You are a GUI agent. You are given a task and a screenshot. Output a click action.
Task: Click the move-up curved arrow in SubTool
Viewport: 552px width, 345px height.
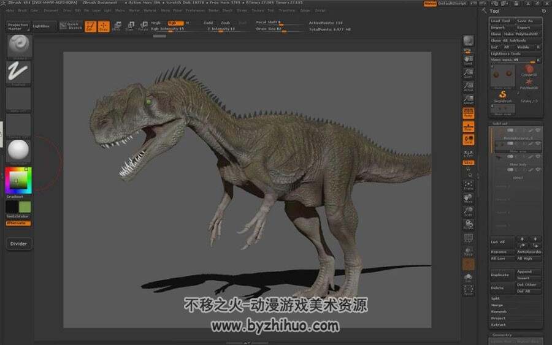[x=522, y=245]
